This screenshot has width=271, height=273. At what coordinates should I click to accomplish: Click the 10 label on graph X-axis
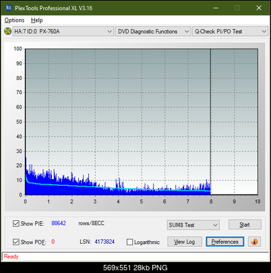point(258,201)
